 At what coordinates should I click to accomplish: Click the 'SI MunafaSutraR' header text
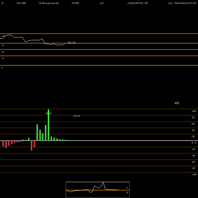click(x=49, y=3)
